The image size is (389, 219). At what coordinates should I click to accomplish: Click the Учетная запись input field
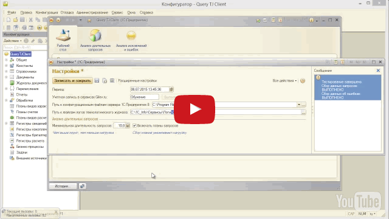(145, 97)
